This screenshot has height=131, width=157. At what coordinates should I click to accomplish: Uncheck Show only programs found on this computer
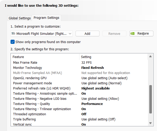click(x=13, y=42)
